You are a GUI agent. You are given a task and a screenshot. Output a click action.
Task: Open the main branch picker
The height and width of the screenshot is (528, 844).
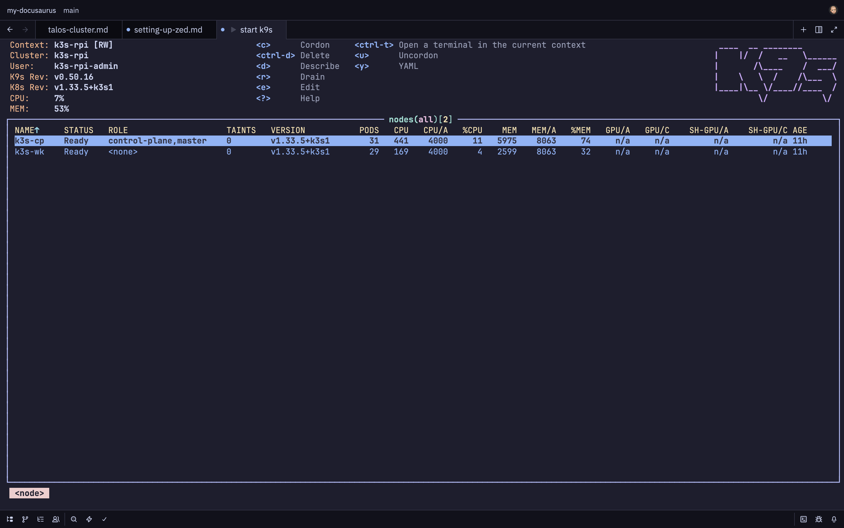point(71,11)
